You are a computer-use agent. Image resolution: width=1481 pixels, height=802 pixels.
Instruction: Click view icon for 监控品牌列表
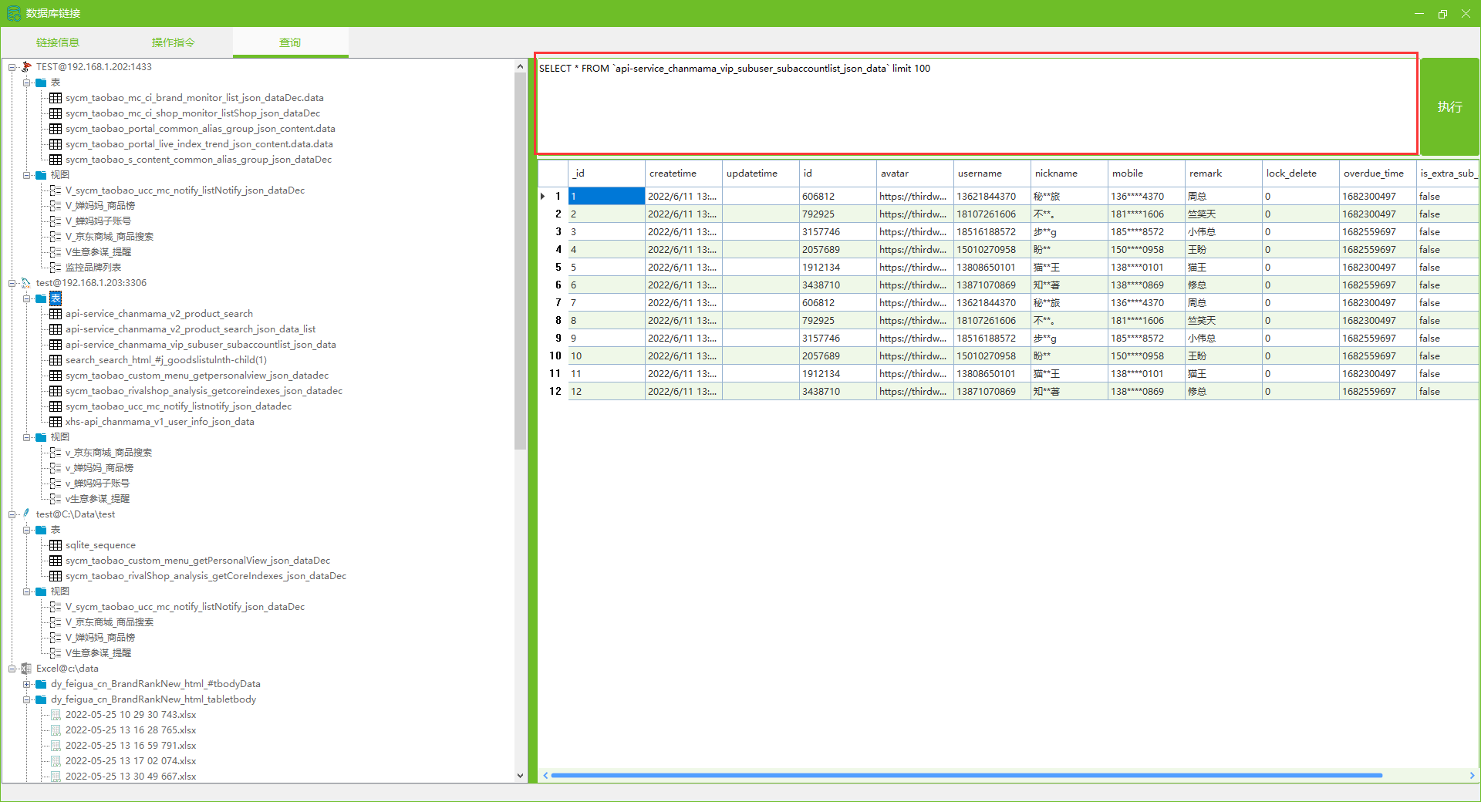(x=56, y=268)
